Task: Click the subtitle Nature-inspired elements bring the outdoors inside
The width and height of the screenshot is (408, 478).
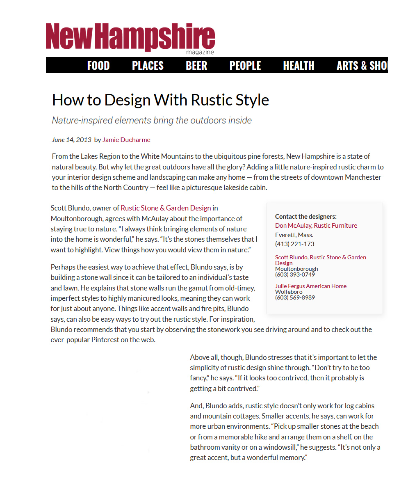Action: coord(152,120)
